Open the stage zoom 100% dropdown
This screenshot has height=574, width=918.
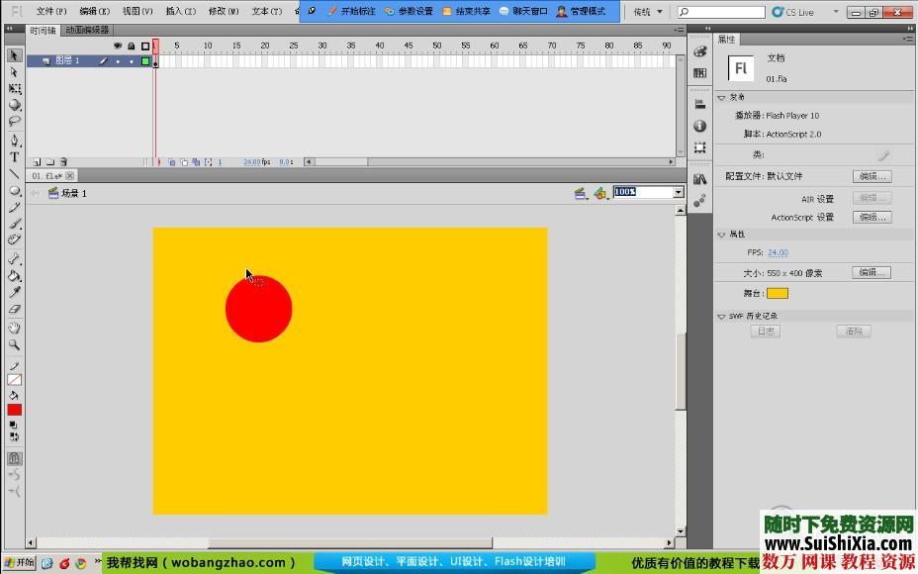(x=678, y=192)
